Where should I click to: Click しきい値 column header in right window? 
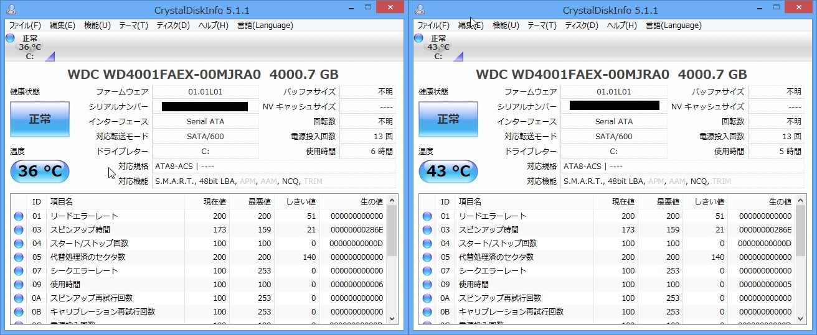point(705,201)
